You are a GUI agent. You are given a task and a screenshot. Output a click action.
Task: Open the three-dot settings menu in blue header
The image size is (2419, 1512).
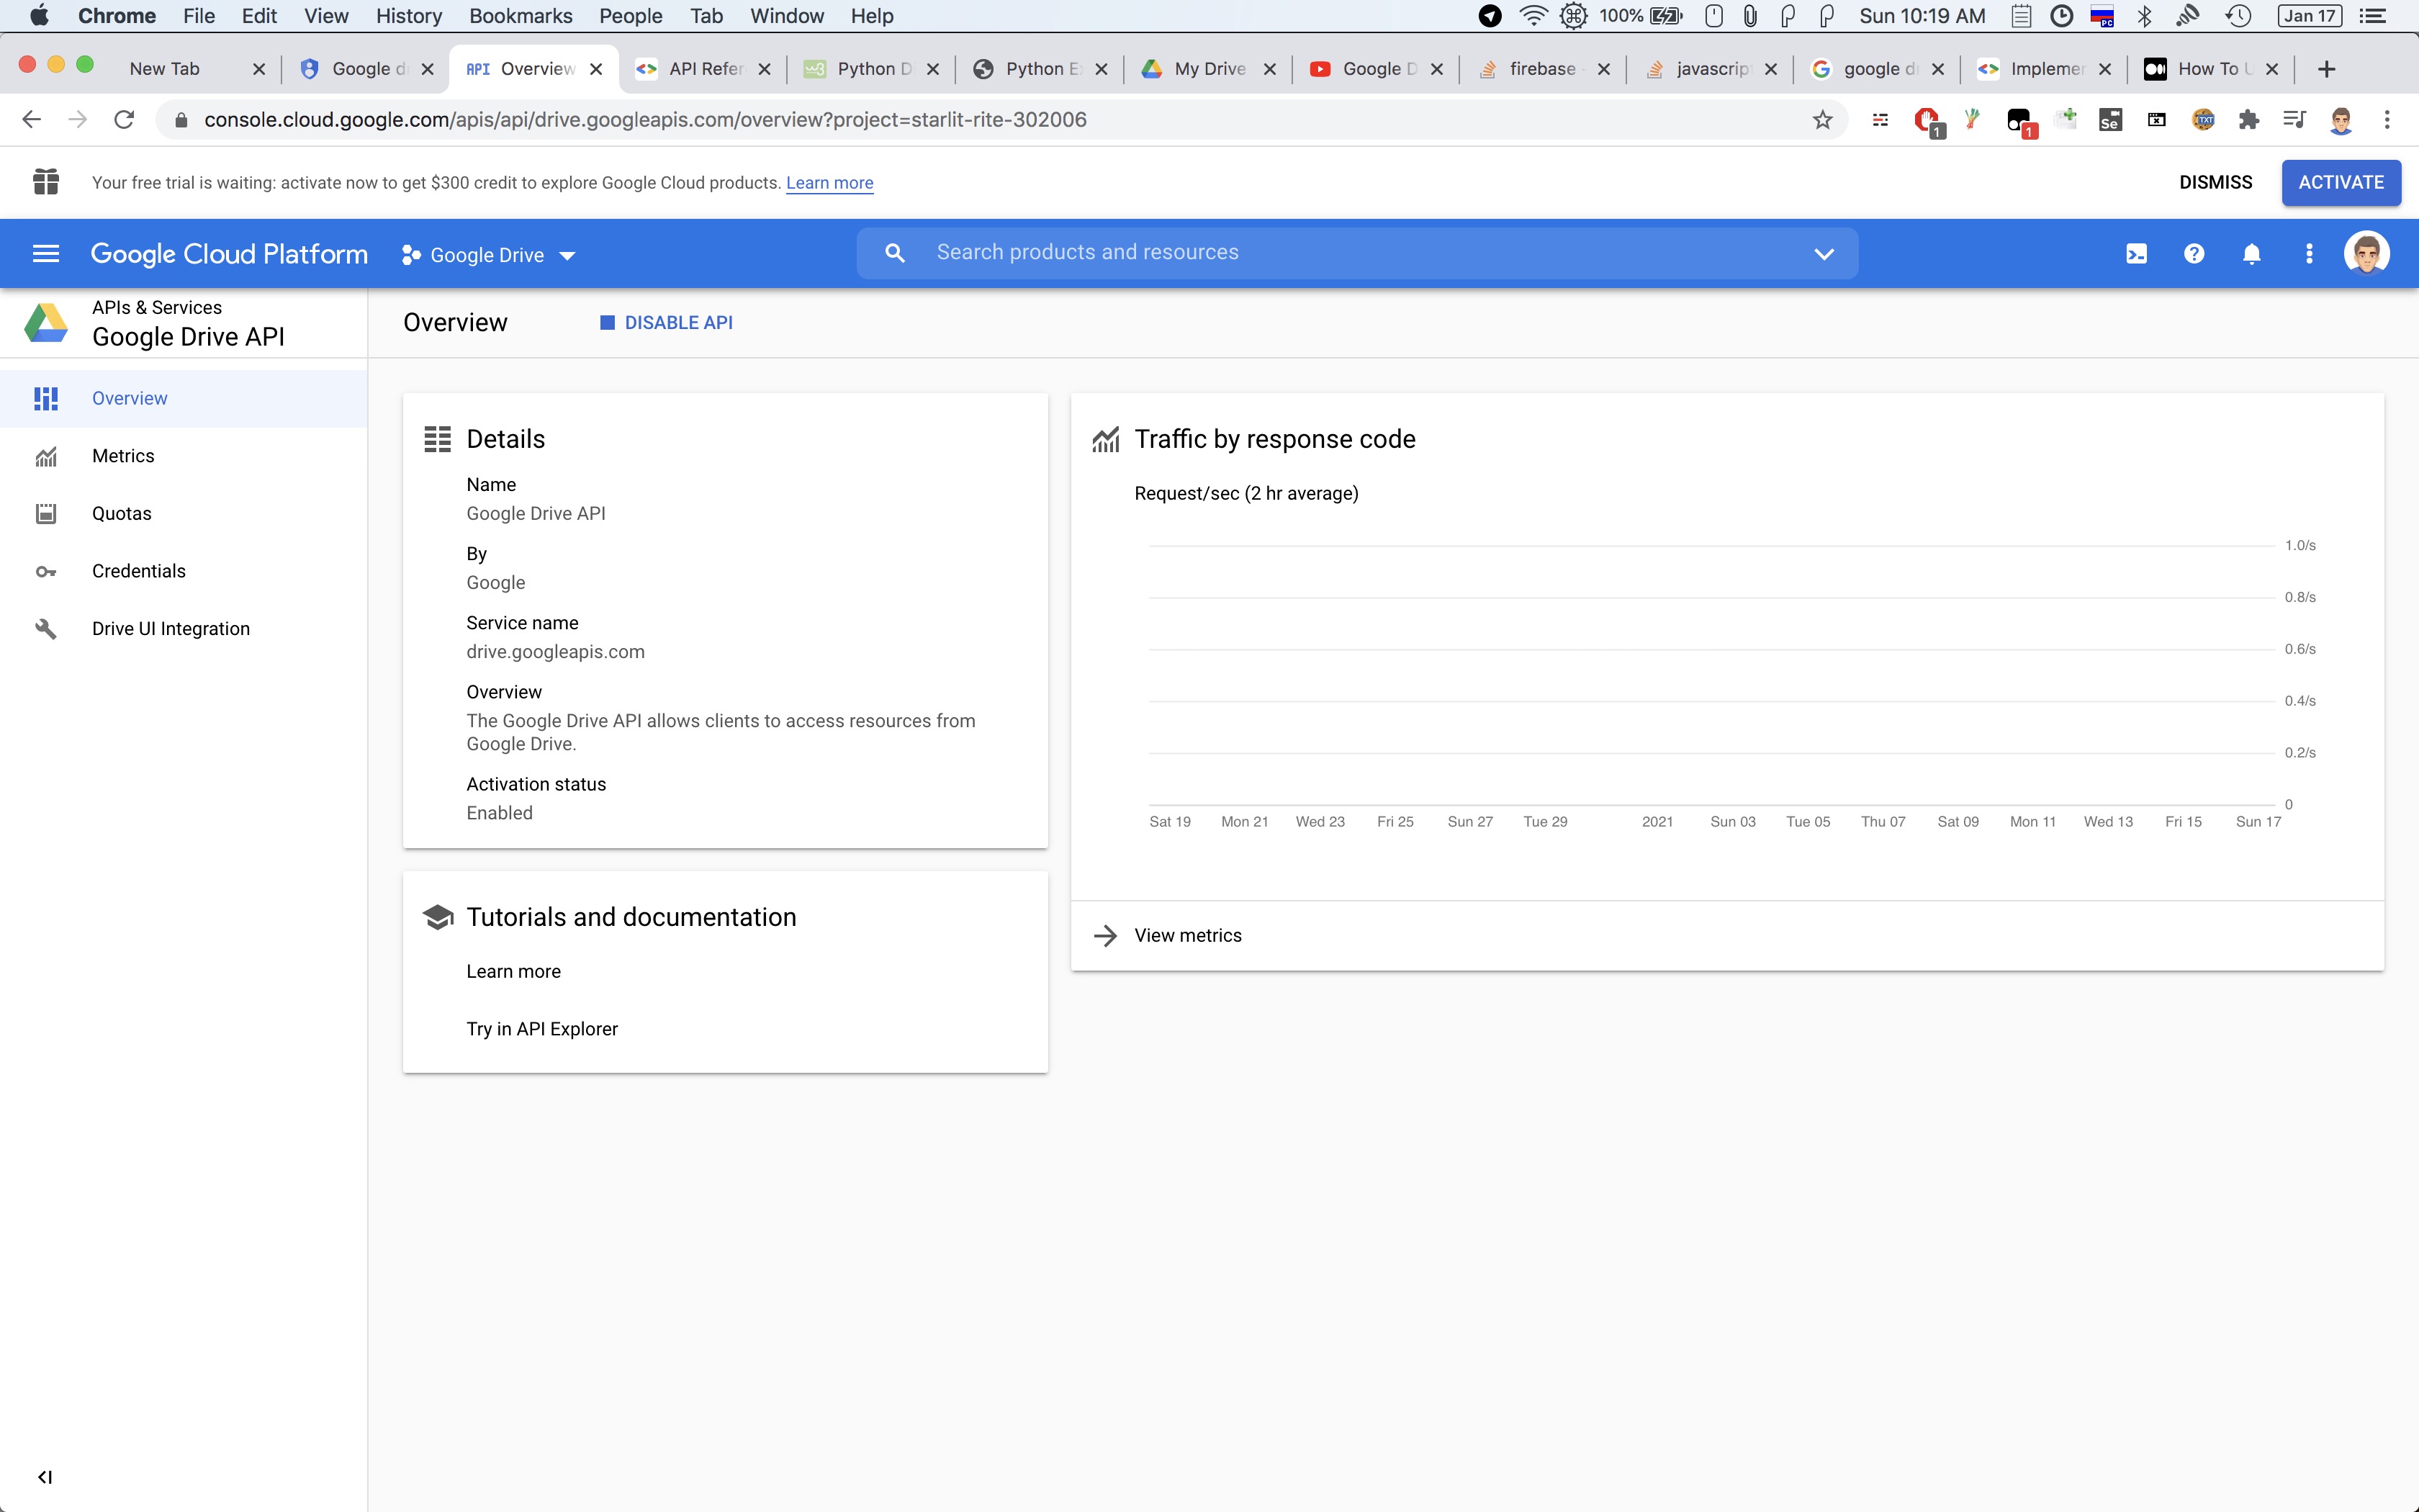(x=2309, y=254)
